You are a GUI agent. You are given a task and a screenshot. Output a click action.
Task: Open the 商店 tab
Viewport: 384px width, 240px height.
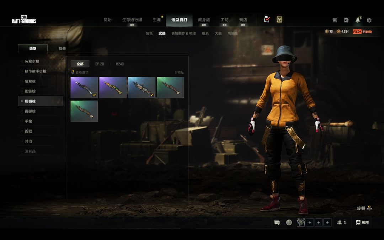pos(243,20)
